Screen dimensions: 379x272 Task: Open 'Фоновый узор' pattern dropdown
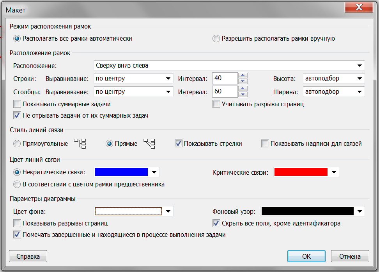(360, 211)
